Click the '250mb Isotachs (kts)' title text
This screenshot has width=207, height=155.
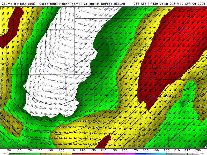19,4
